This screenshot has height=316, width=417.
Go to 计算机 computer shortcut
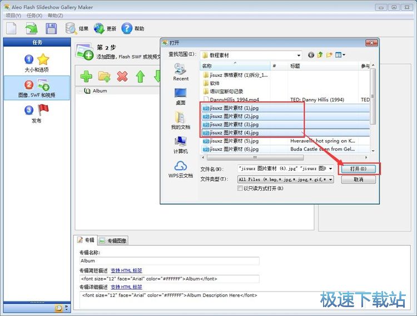coord(181,145)
